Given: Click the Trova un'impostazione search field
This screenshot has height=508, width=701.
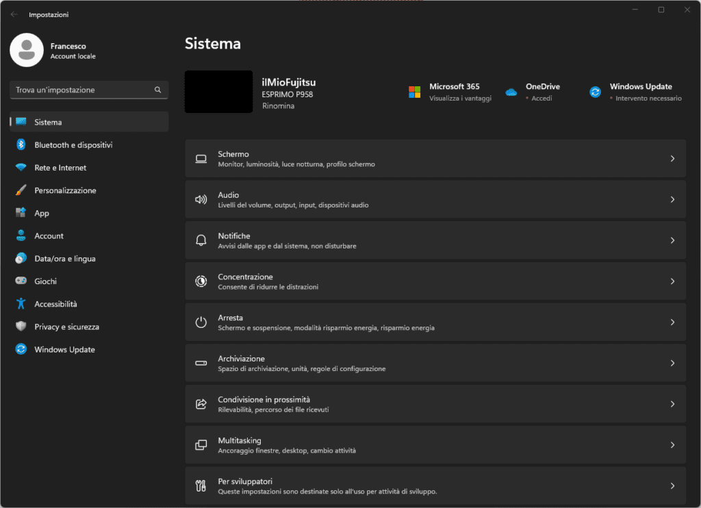Looking at the screenshot, I should (81, 90).
